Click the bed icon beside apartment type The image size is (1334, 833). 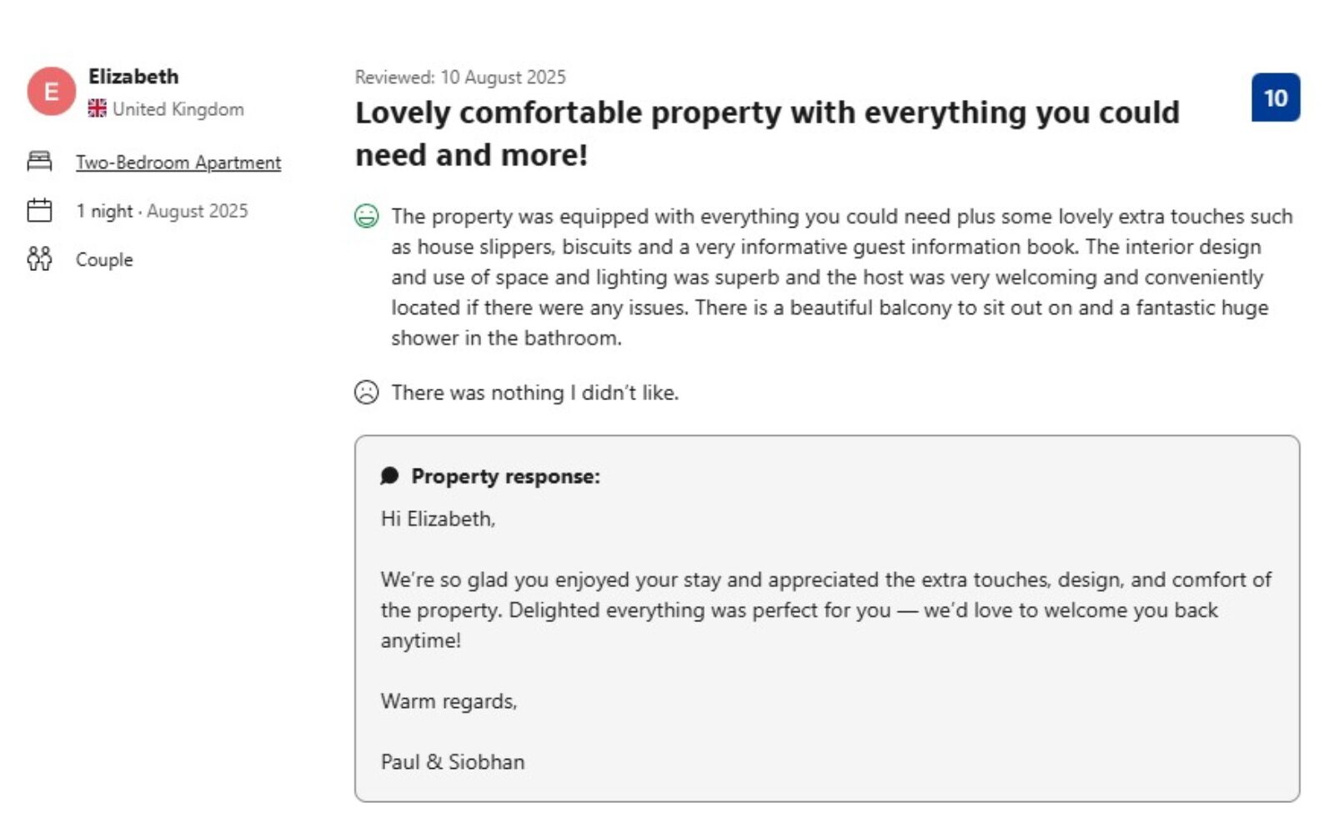[39, 161]
